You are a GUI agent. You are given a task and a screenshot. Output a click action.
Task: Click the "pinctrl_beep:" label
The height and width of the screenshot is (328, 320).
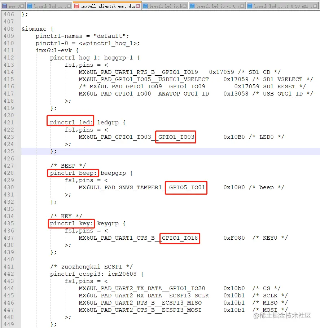tap(73, 173)
